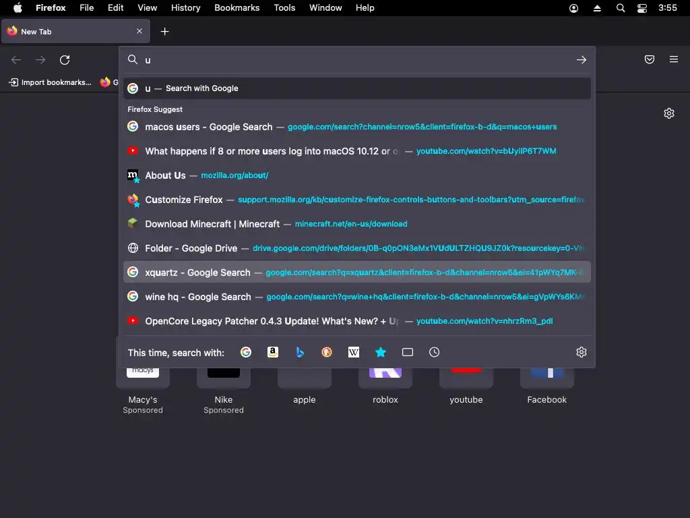Open the View menu
Image resolution: width=690 pixels, height=518 pixels.
[x=147, y=8]
